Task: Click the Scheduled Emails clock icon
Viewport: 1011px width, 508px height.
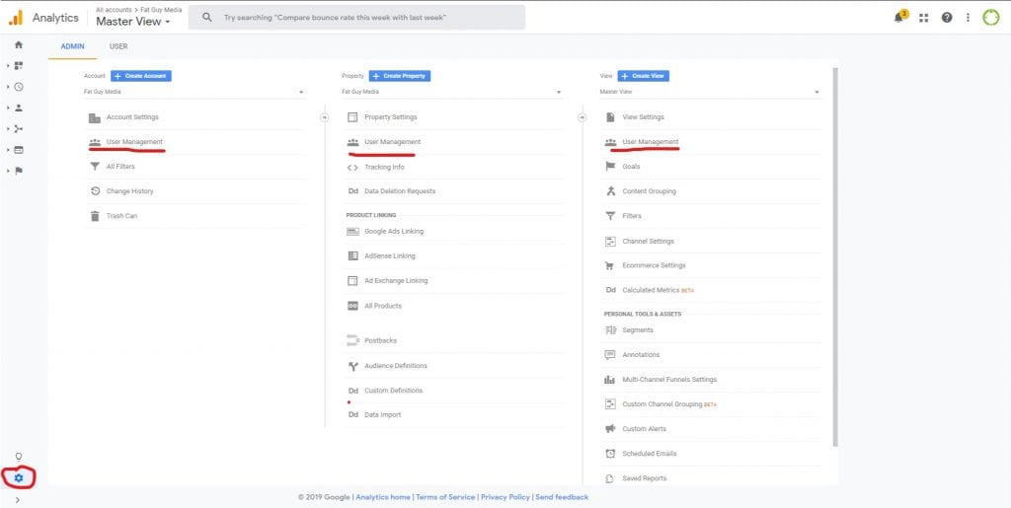Action: point(610,454)
